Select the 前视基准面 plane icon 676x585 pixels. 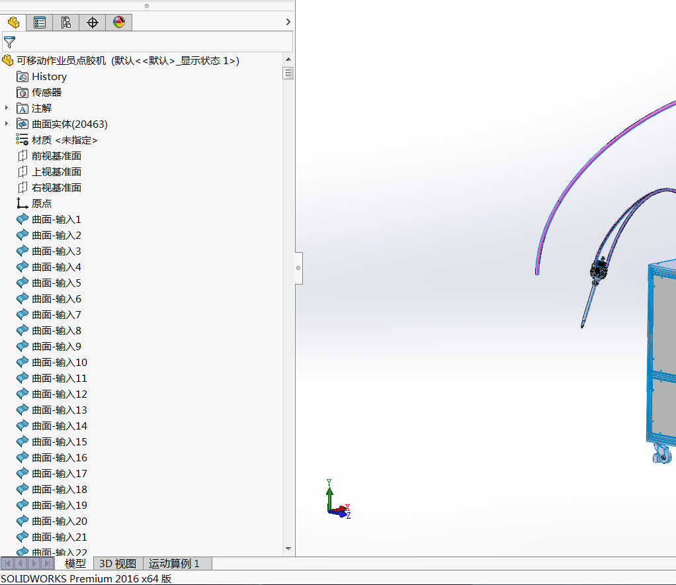point(22,156)
